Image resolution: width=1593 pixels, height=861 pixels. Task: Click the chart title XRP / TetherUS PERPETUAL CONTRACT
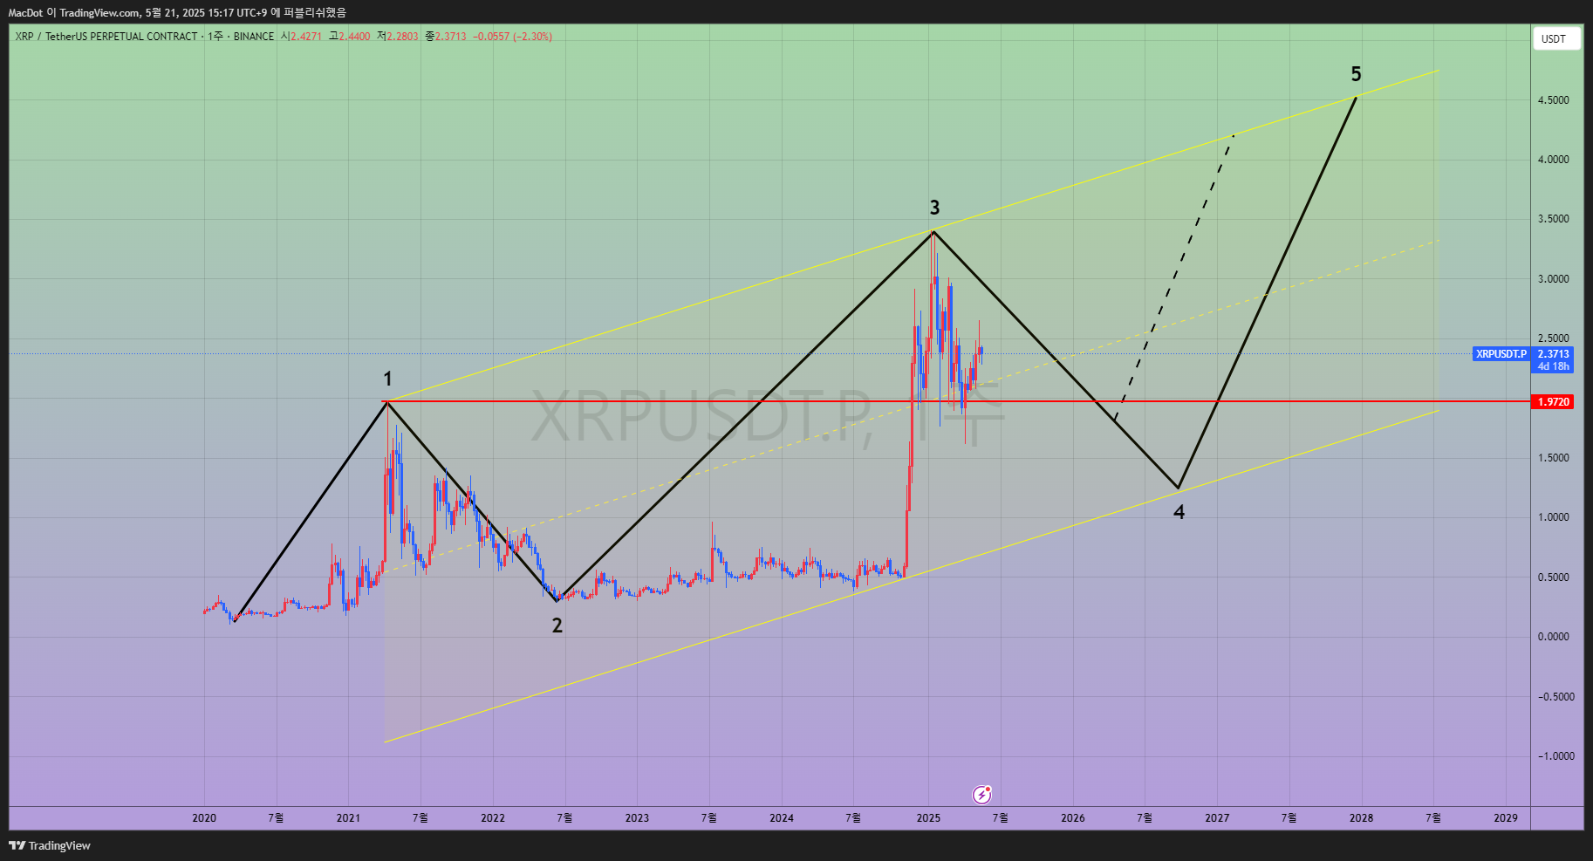click(x=106, y=37)
